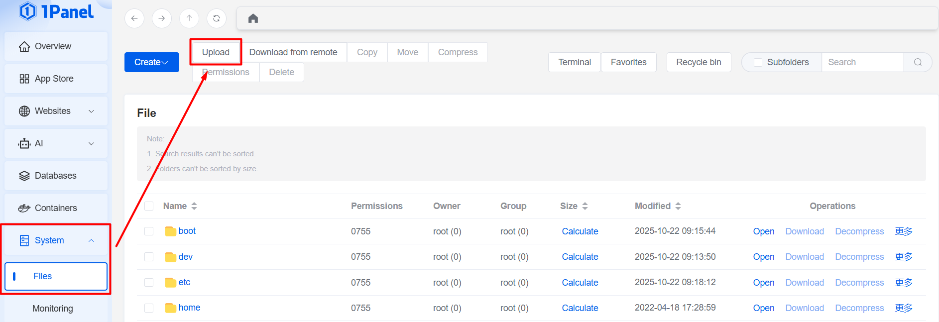Sort files using the Modified sort arrows

click(x=678, y=206)
